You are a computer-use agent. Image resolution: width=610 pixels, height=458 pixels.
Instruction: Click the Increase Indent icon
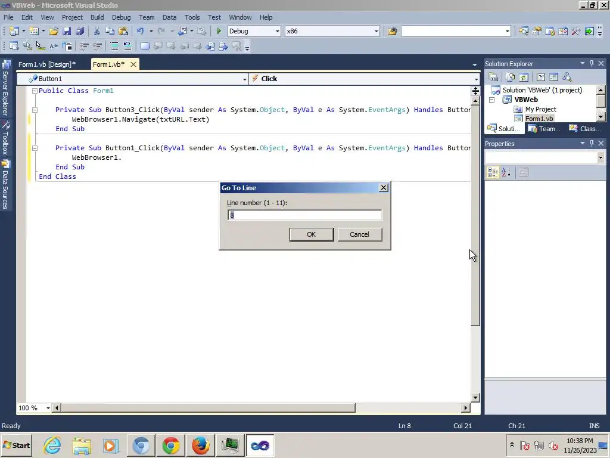(x=98, y=47)
